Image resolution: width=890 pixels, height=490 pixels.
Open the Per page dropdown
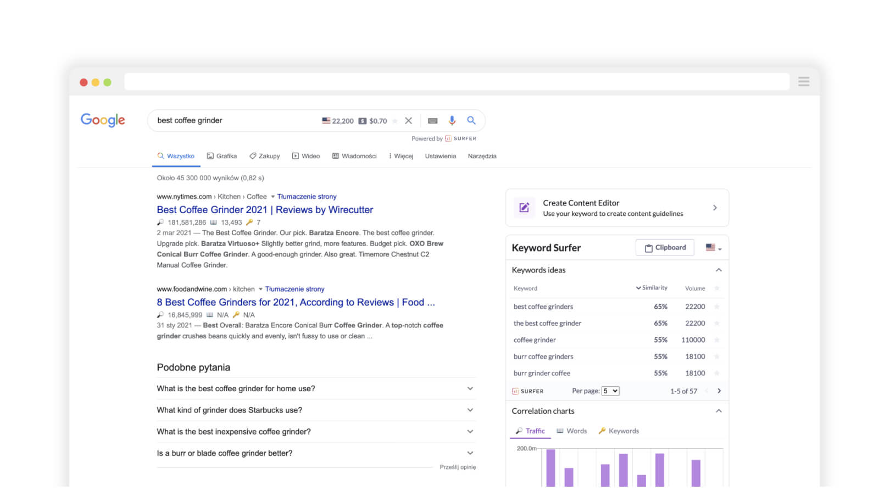click(x=610, y=391)
